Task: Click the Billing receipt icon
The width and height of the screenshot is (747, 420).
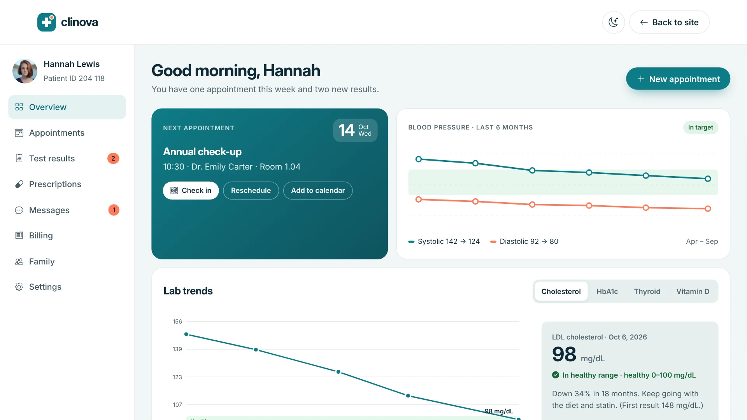Action: pyautogui.click(x=19, y=235)
